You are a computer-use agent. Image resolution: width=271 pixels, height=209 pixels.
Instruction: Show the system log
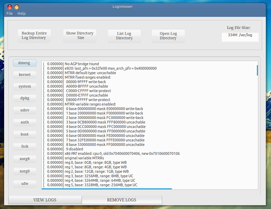click(x=25, y=86)
